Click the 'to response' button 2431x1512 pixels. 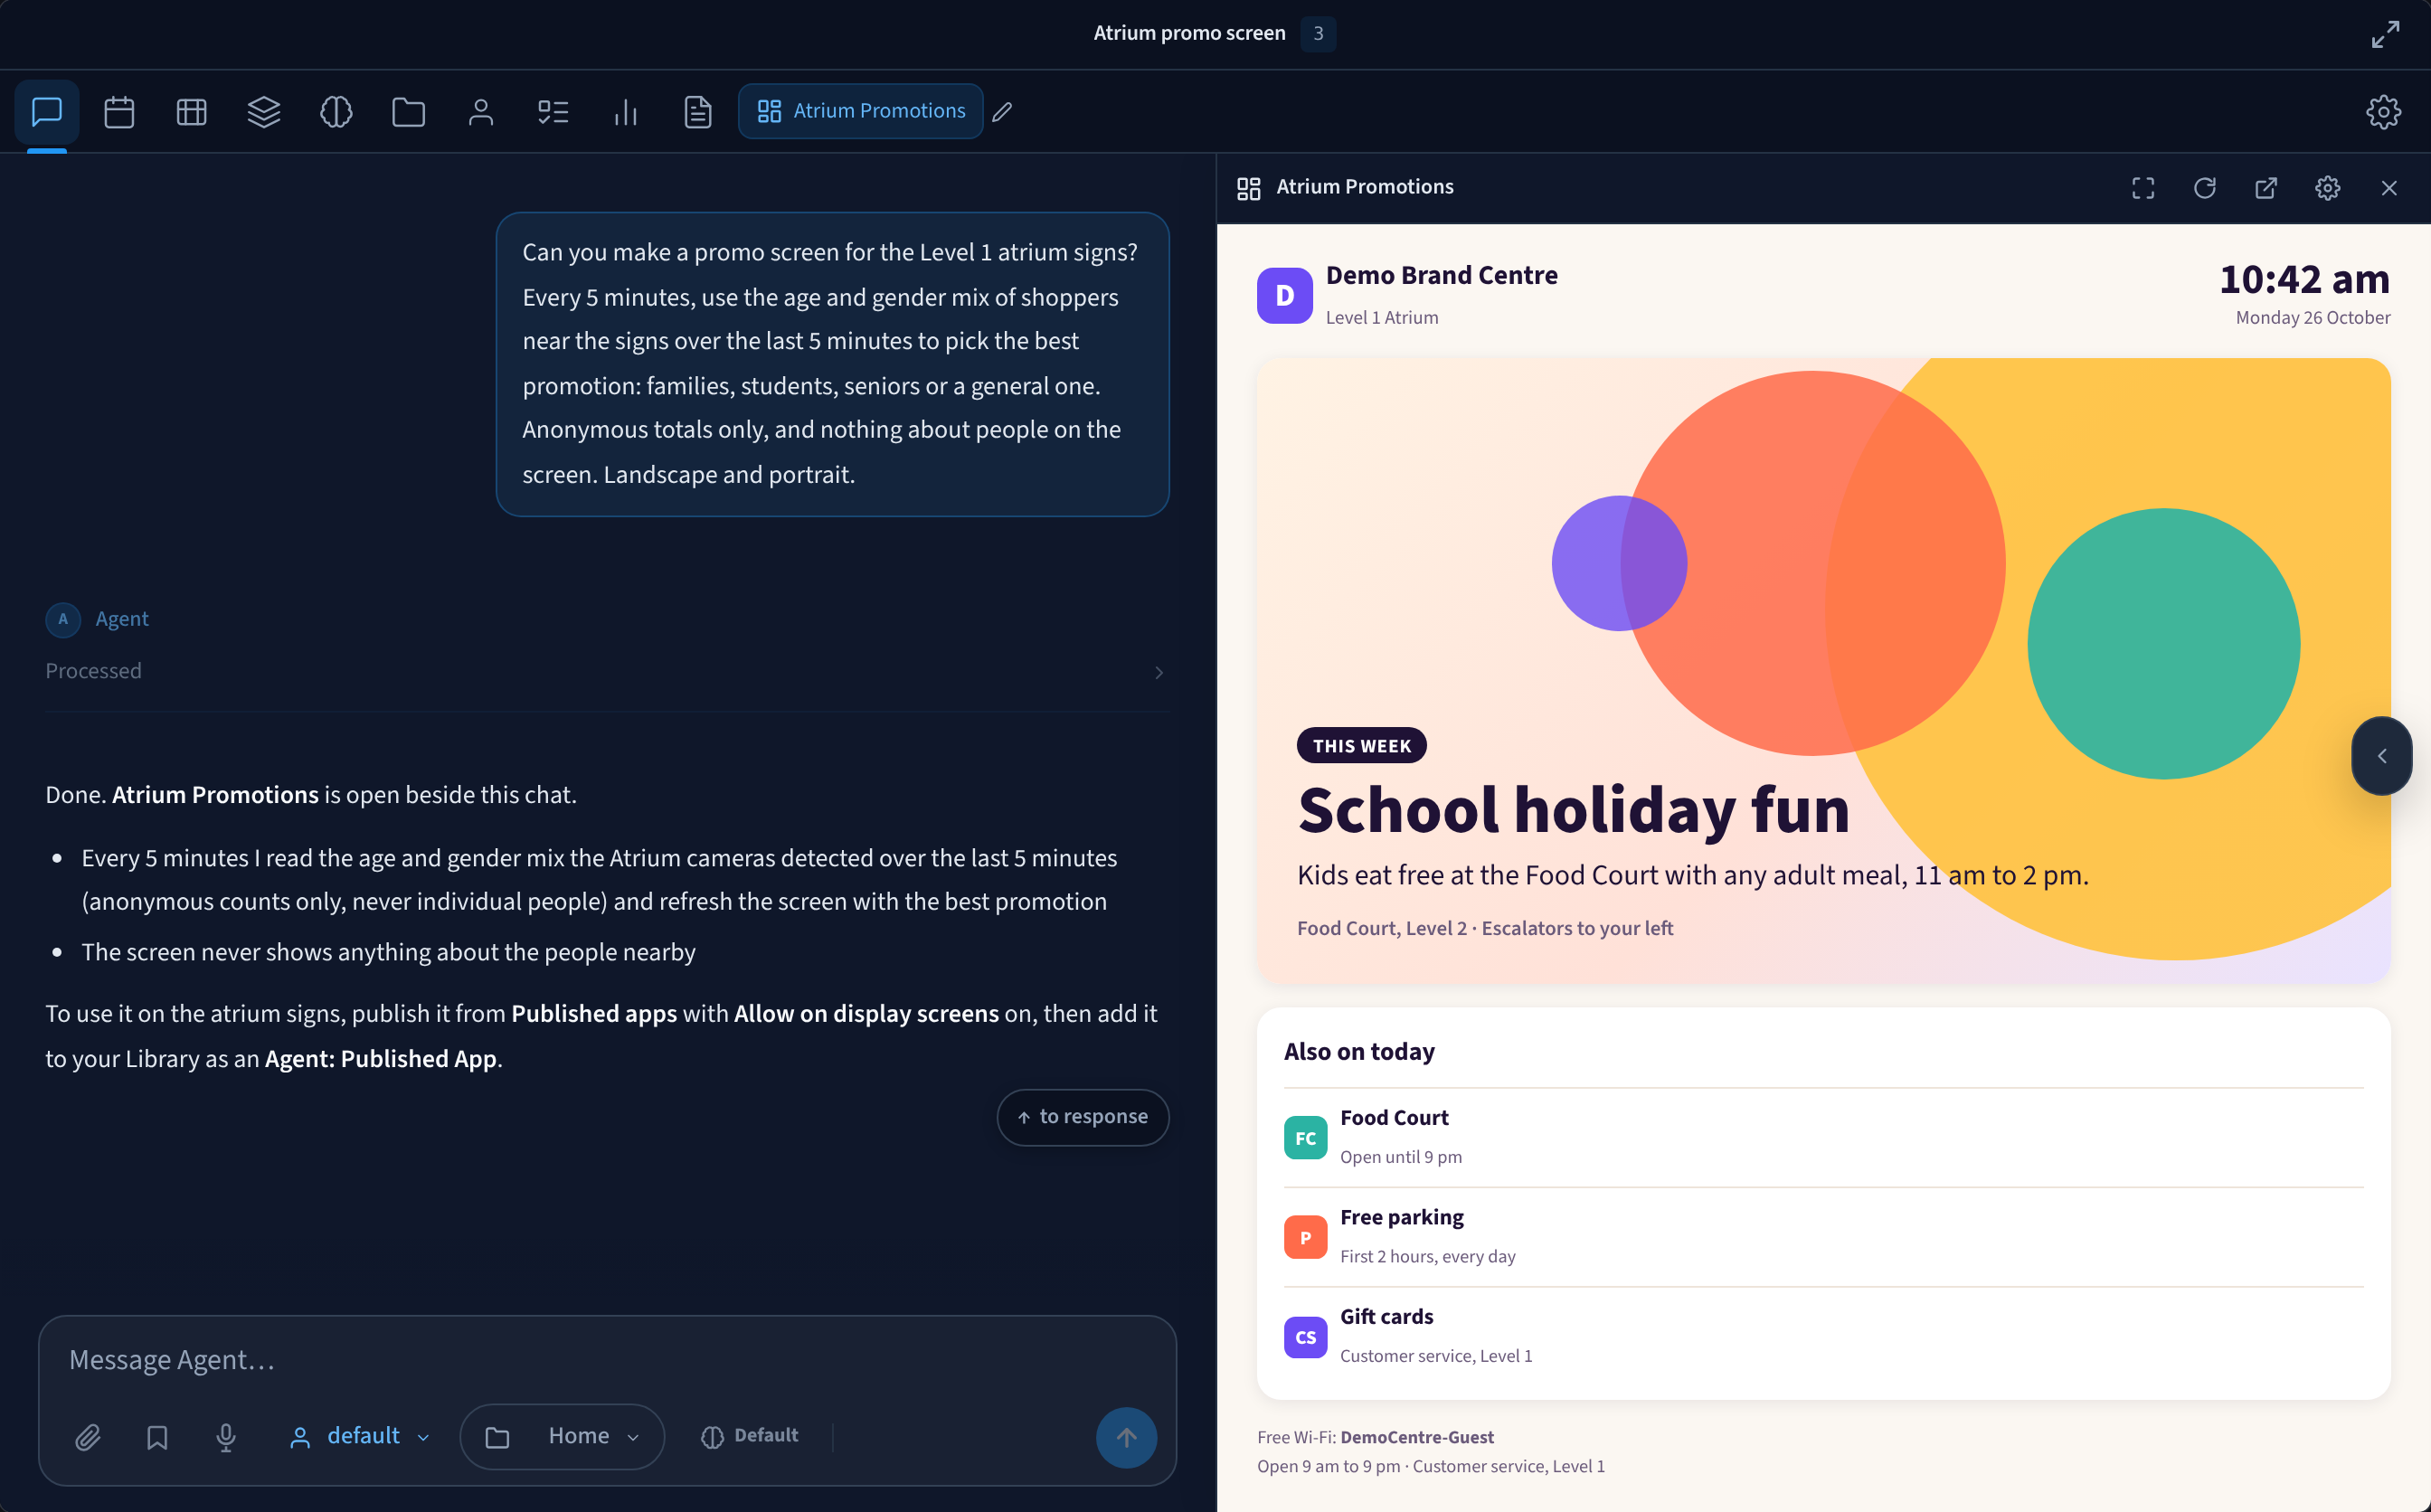pyautogui.click(x=1083, y=1117)
